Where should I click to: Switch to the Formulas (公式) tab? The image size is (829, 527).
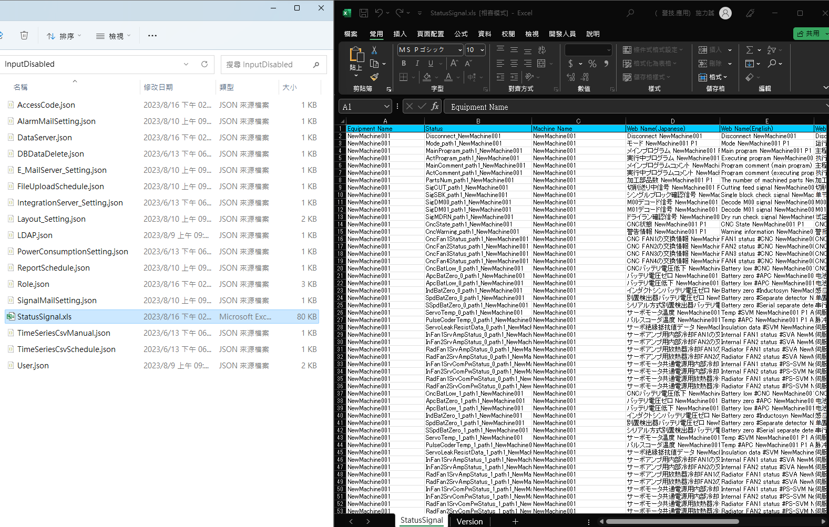461,34
